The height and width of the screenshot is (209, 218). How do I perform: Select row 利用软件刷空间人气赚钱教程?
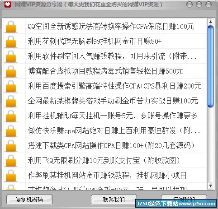tap(105, 56)
